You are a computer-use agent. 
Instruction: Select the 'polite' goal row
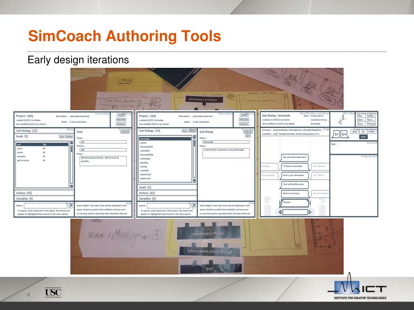click(42, 152)
